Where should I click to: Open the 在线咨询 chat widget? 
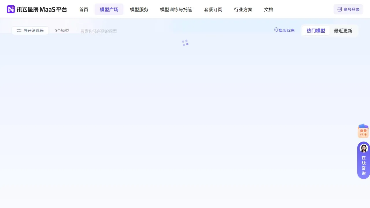pos(364,160)
